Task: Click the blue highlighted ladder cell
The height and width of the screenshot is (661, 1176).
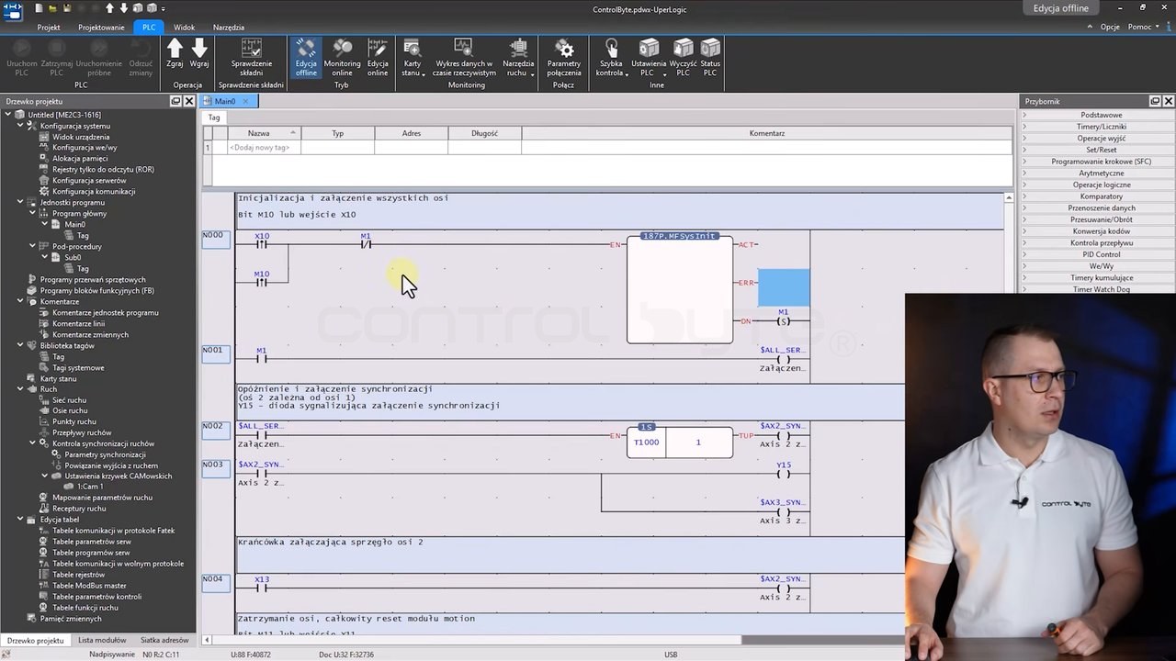Action: pyautogui.click(x=784, y=287)
